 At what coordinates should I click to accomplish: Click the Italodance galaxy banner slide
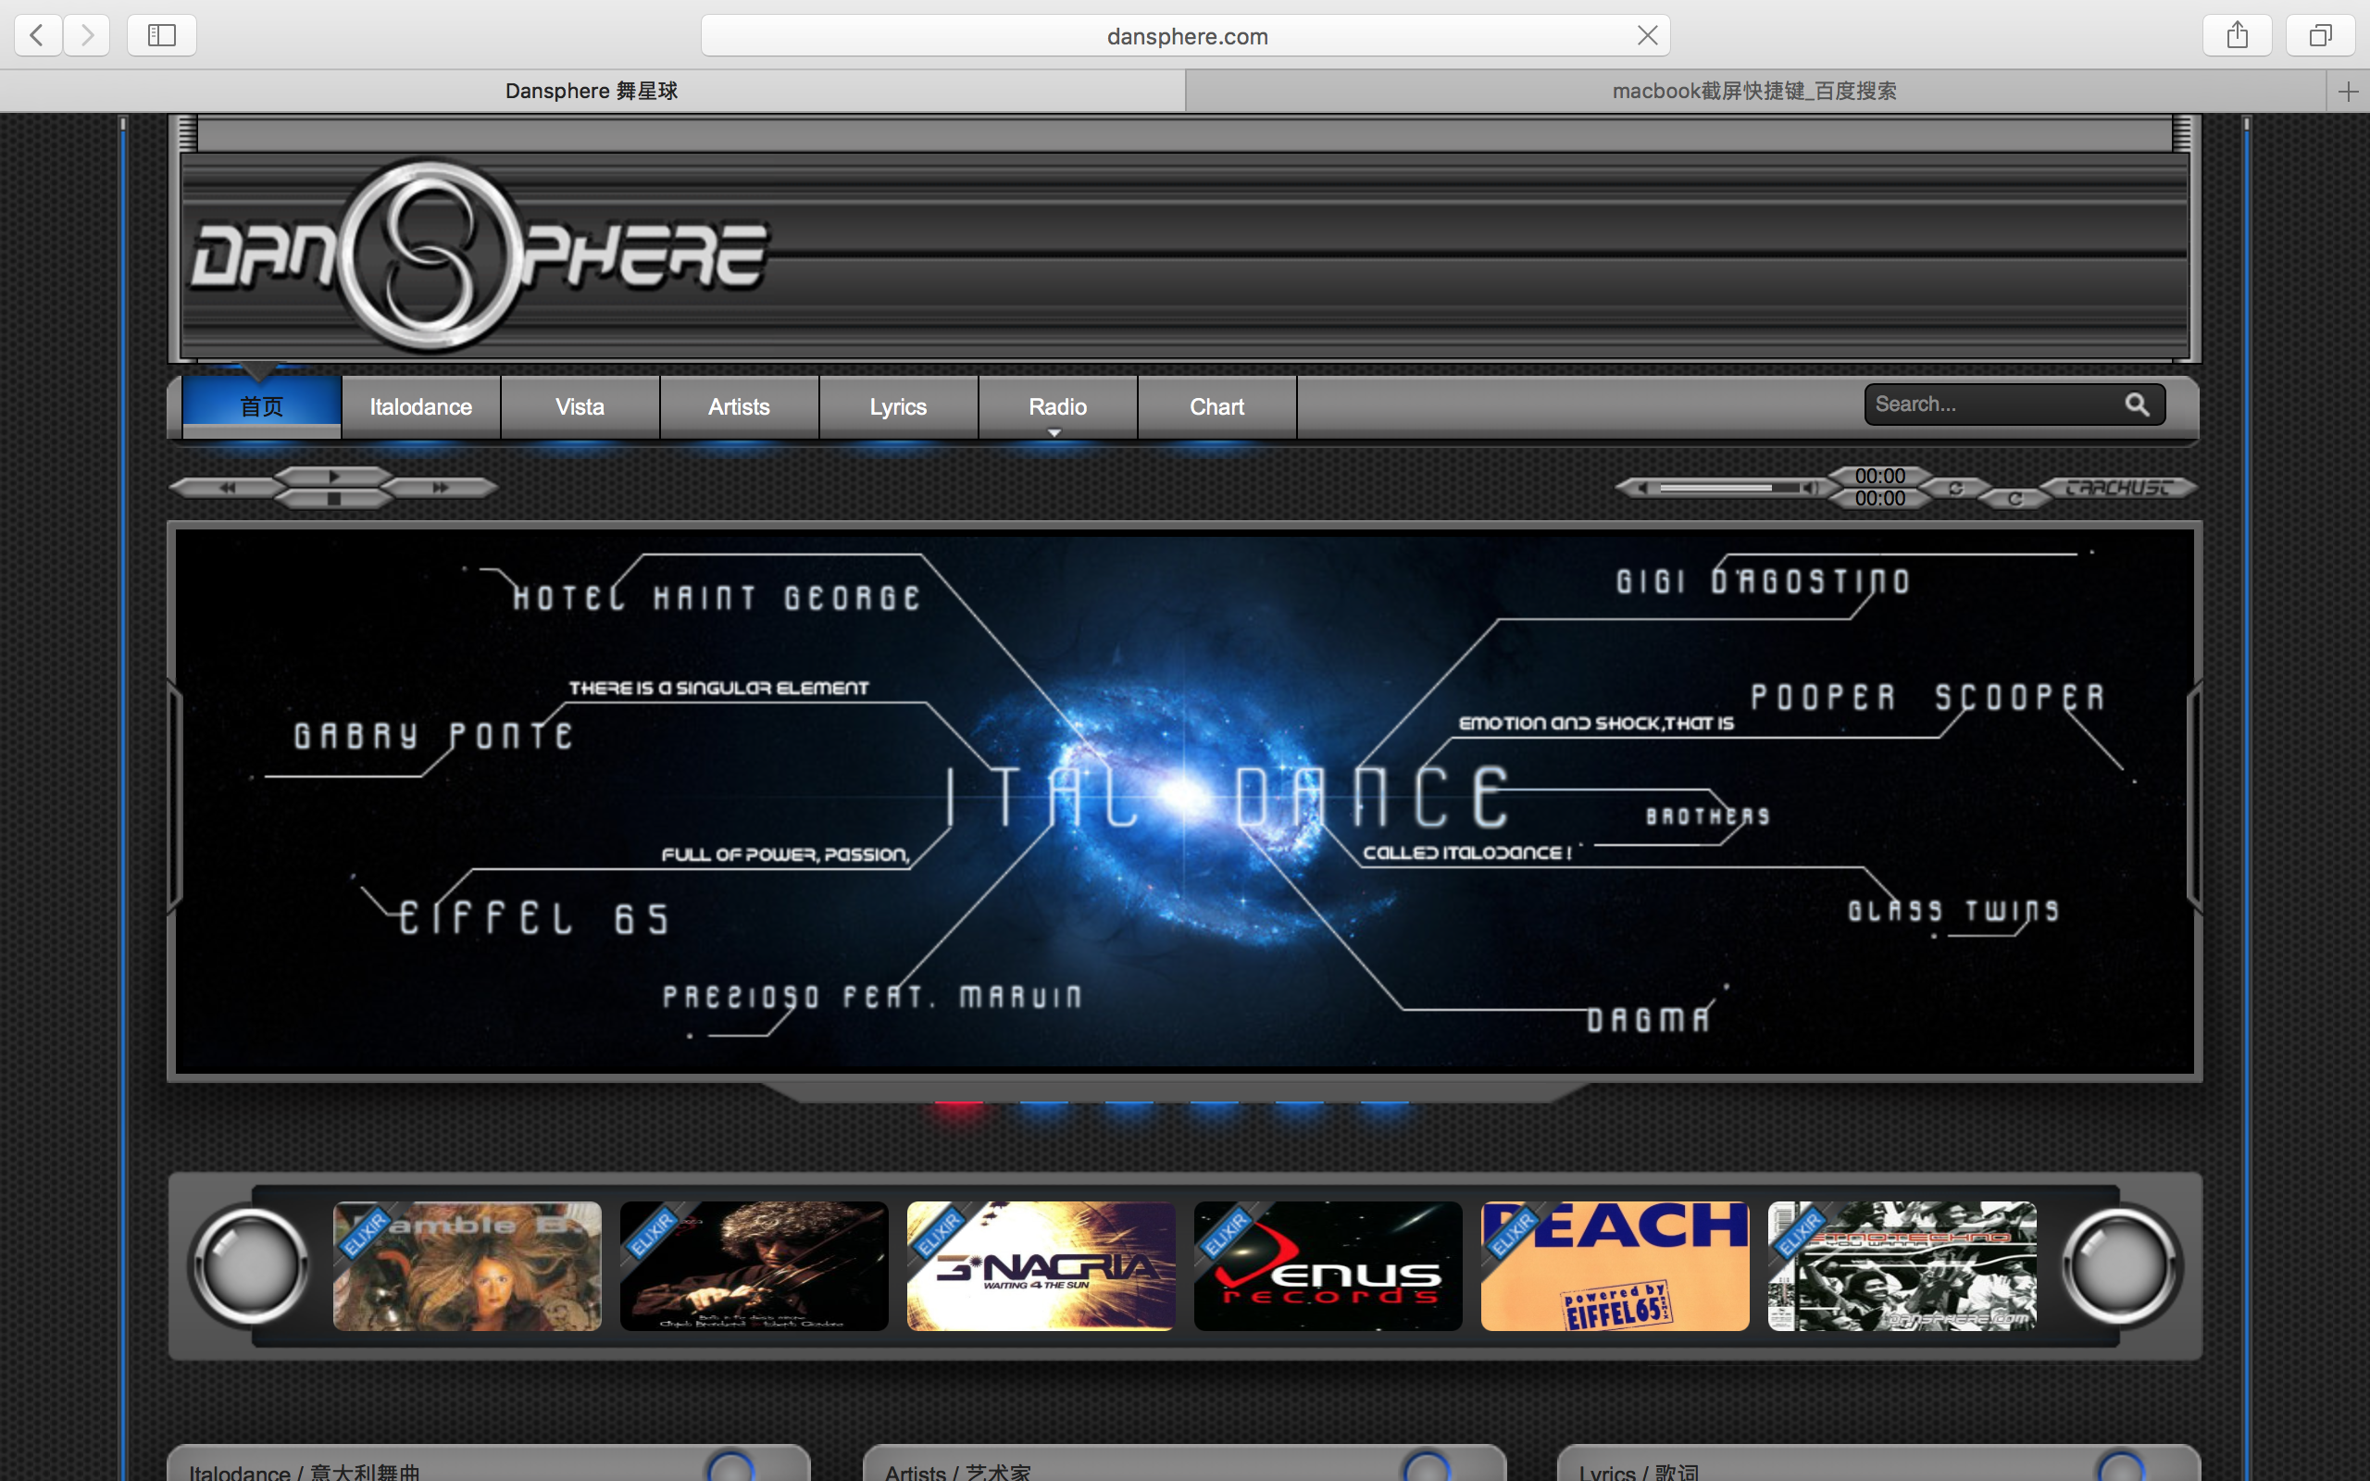click(x=1185, y=802)
